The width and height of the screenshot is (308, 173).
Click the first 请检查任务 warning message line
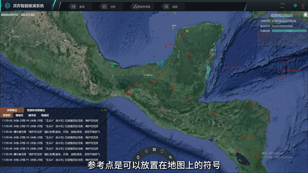tap(51, 132)
